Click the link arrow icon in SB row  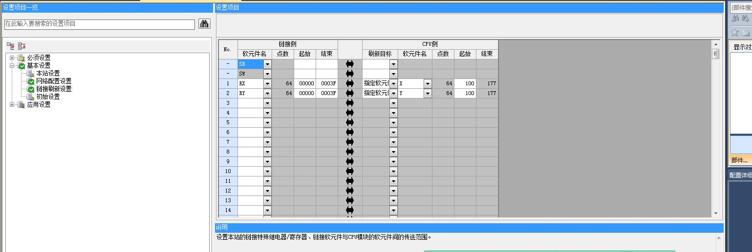[x=349, y=64]
